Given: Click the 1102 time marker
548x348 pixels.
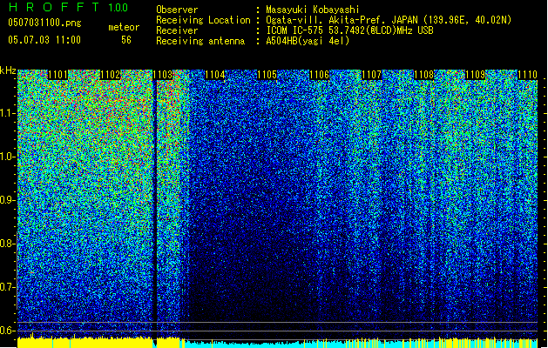Looking at the screenshot, I should click(x=110, y=75).
